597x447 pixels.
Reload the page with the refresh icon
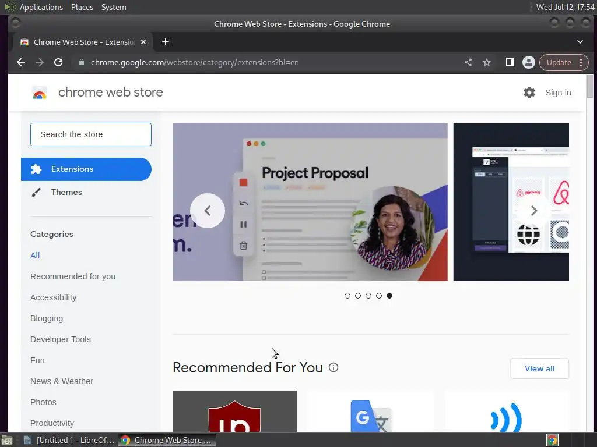(x=58, y=62)
